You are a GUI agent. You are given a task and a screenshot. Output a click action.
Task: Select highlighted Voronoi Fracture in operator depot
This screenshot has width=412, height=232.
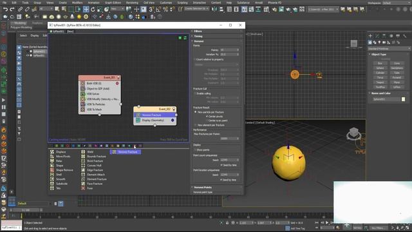126,152
